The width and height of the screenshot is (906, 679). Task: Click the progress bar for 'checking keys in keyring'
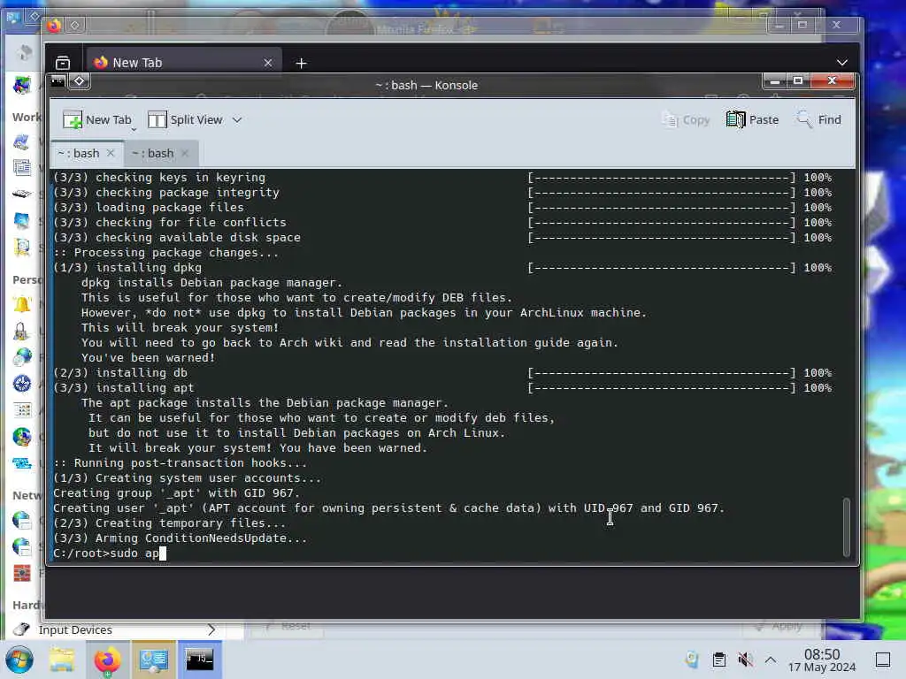coord(662,177)
